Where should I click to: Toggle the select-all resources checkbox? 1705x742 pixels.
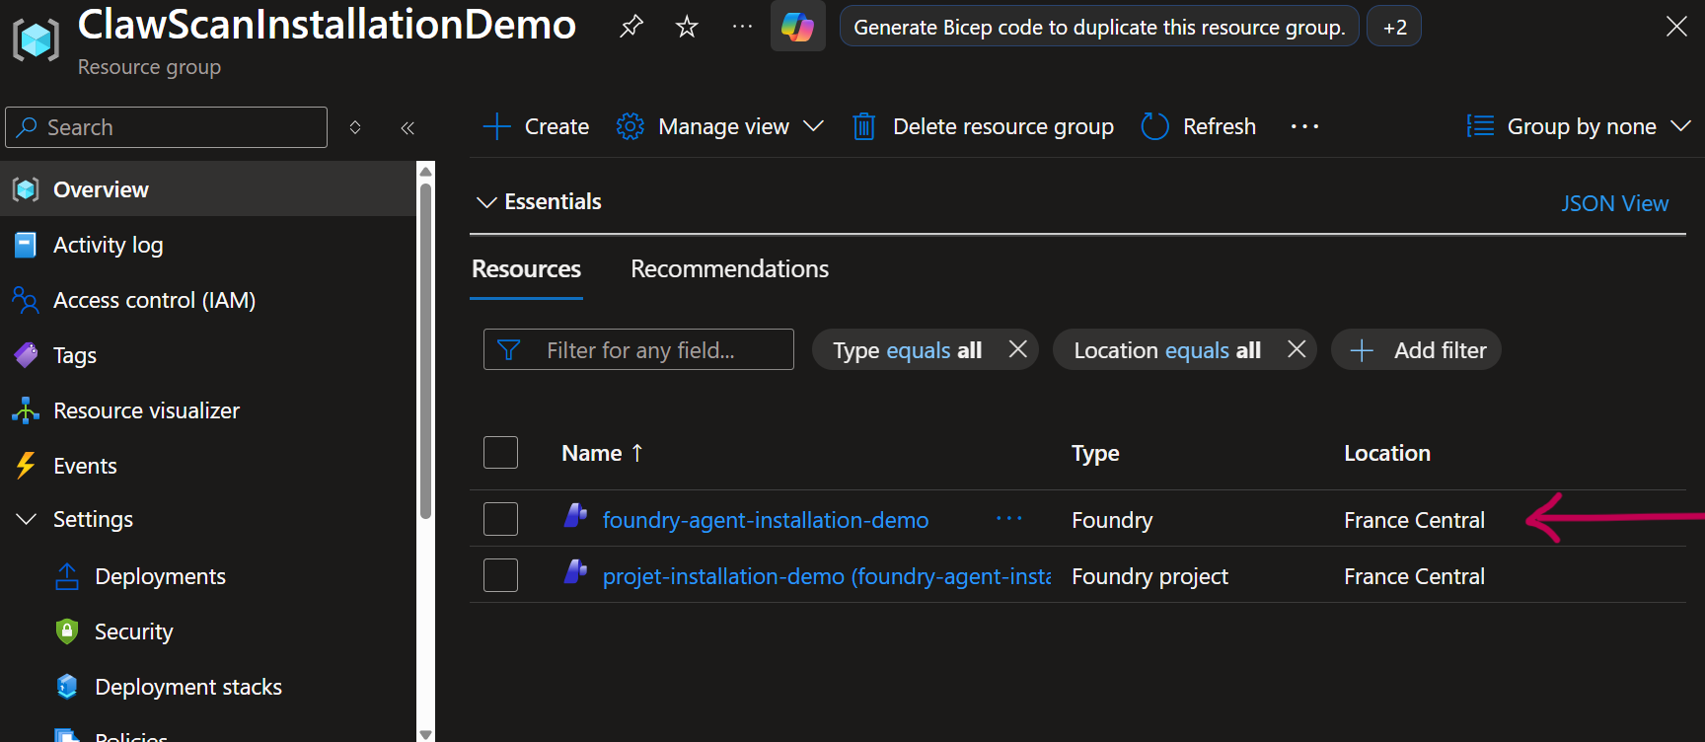click(501, 453)
